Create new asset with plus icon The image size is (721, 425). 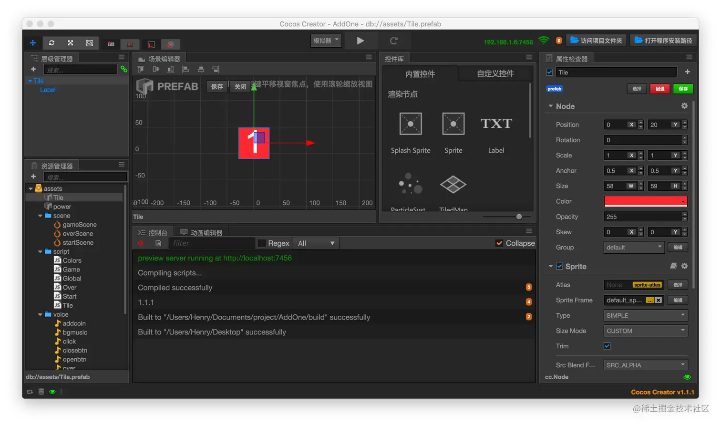tap(33, 176)
